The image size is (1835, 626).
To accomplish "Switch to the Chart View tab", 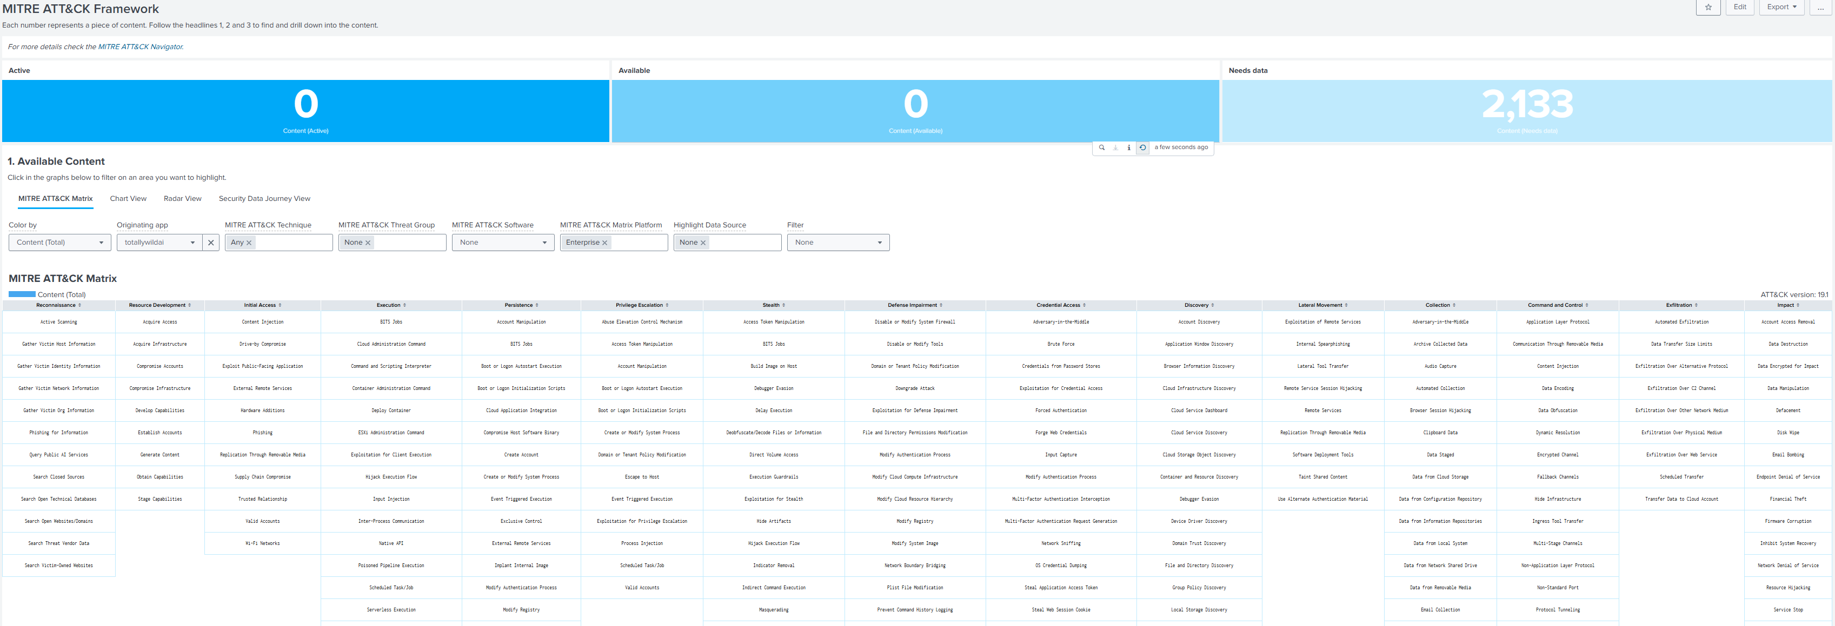I will coord(128,198).
